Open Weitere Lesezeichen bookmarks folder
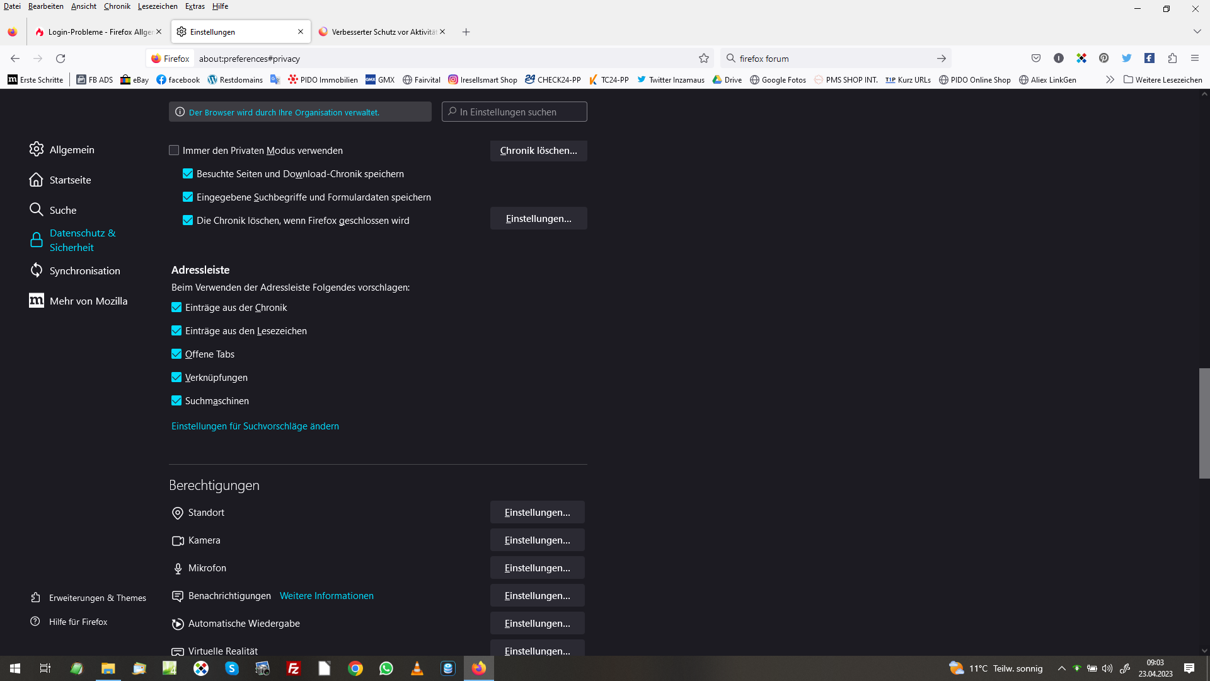Viewport: 1210px width, 681px height. point(1163,80)
